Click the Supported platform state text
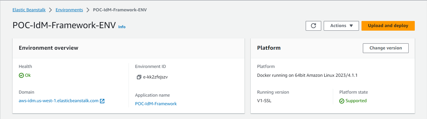The height and width of the screenshot is (119, 427). point(356,101)
